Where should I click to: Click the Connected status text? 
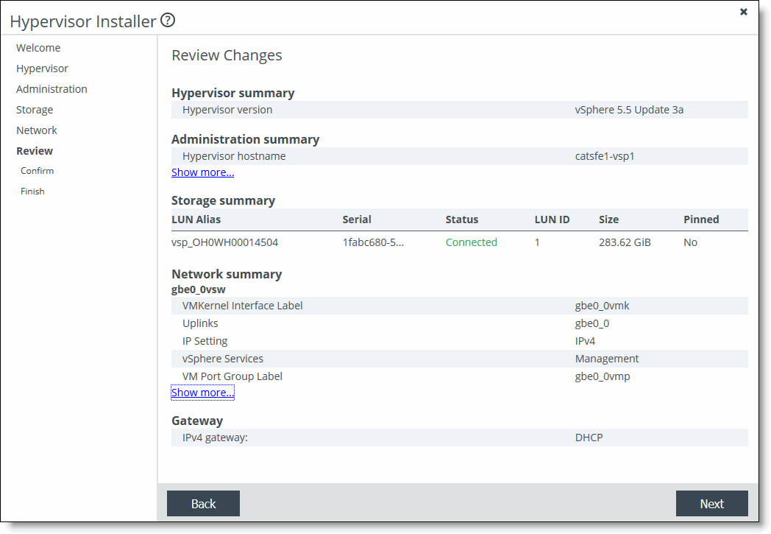point(472,242)
